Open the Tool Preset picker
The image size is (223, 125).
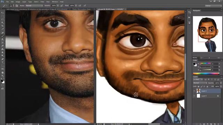[5, 6]
